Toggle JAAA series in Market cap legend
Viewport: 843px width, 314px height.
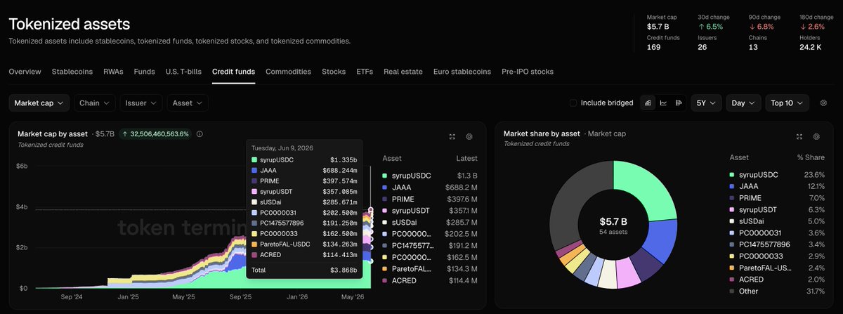click(430, 188)
